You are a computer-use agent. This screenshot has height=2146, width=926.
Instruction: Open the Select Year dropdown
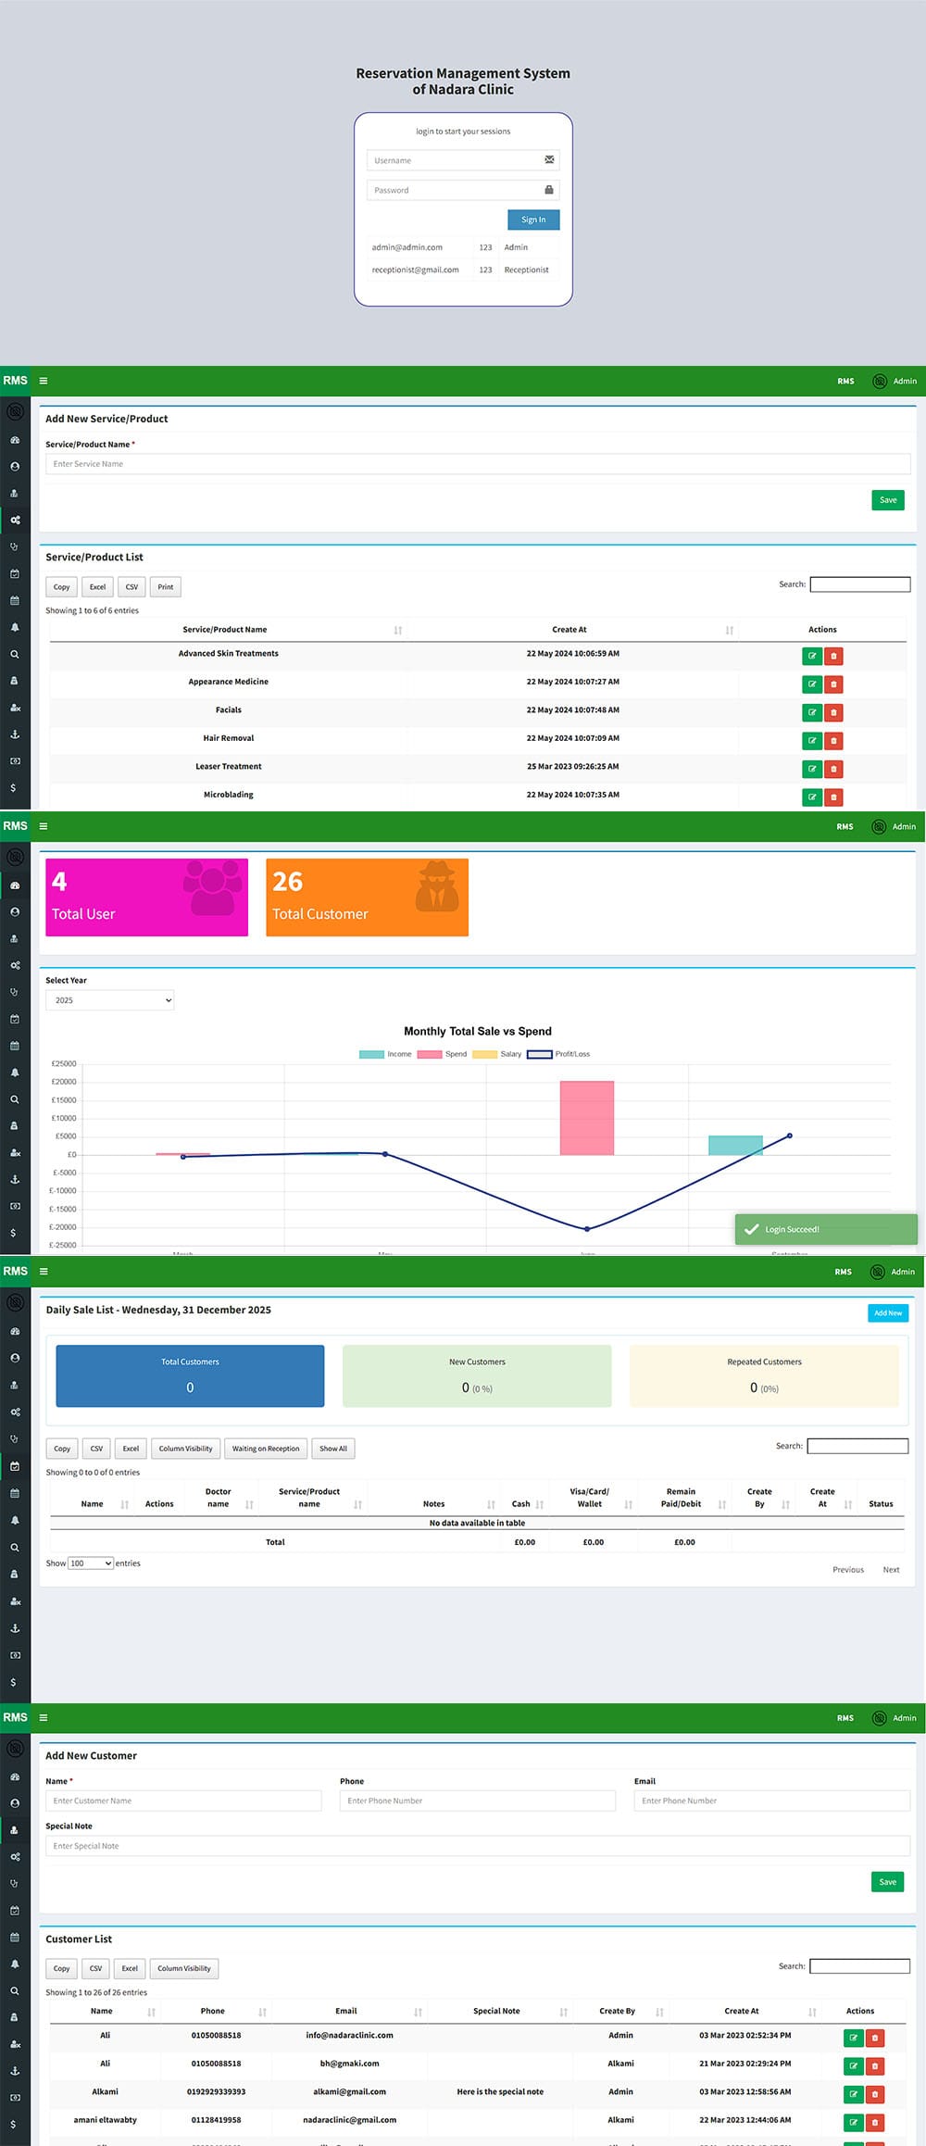point(110,1000)
